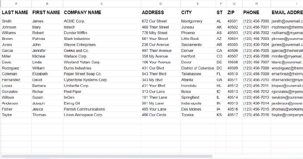
Task: Select zip code 40513 cell
Action: 234,92
